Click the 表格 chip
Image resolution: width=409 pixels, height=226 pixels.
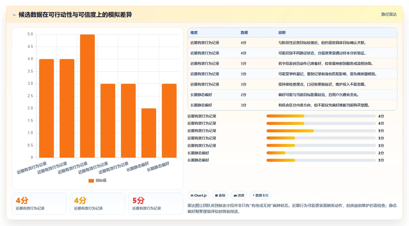[x=220, y=195]
